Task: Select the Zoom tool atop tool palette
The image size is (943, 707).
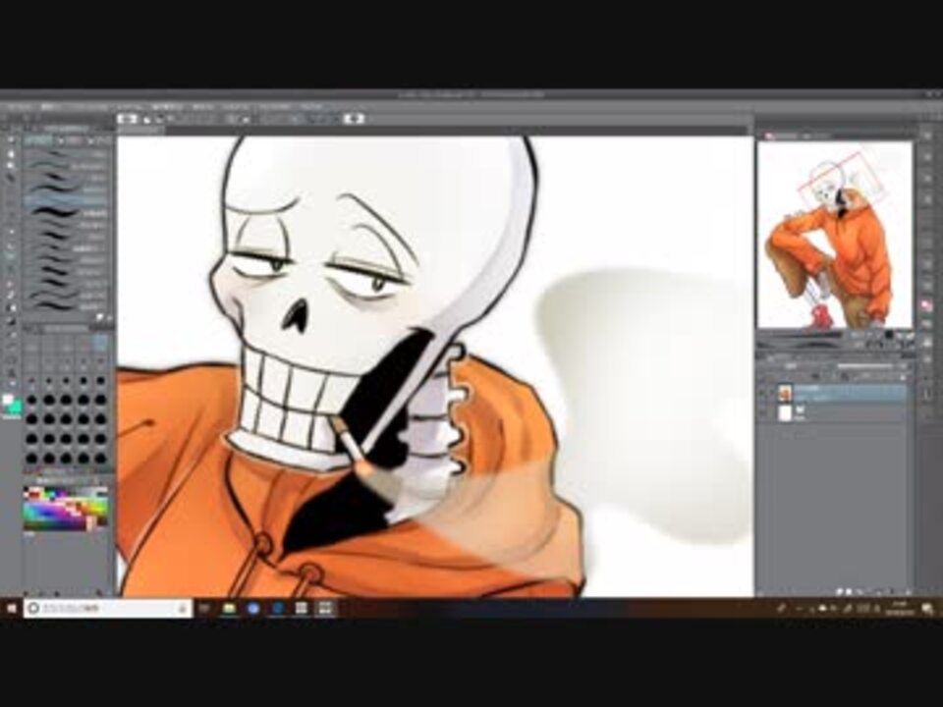Action: [x=11, y=141]
